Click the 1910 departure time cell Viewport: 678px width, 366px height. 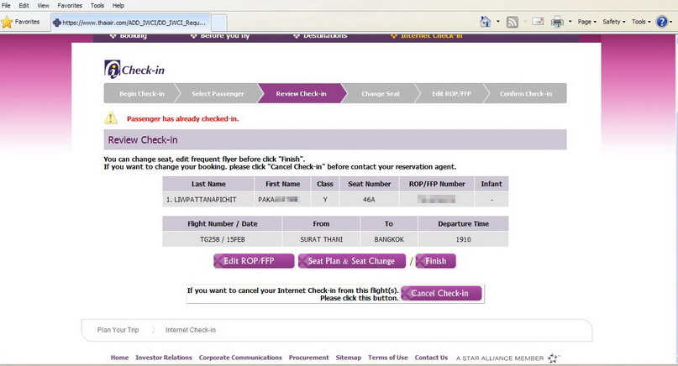(463, 239)
